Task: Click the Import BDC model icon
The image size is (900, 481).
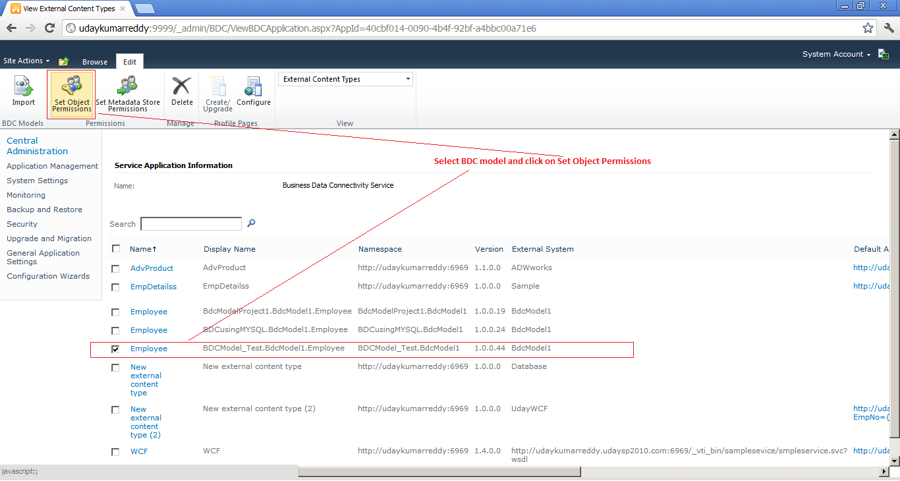Action: tap(23, 92)
